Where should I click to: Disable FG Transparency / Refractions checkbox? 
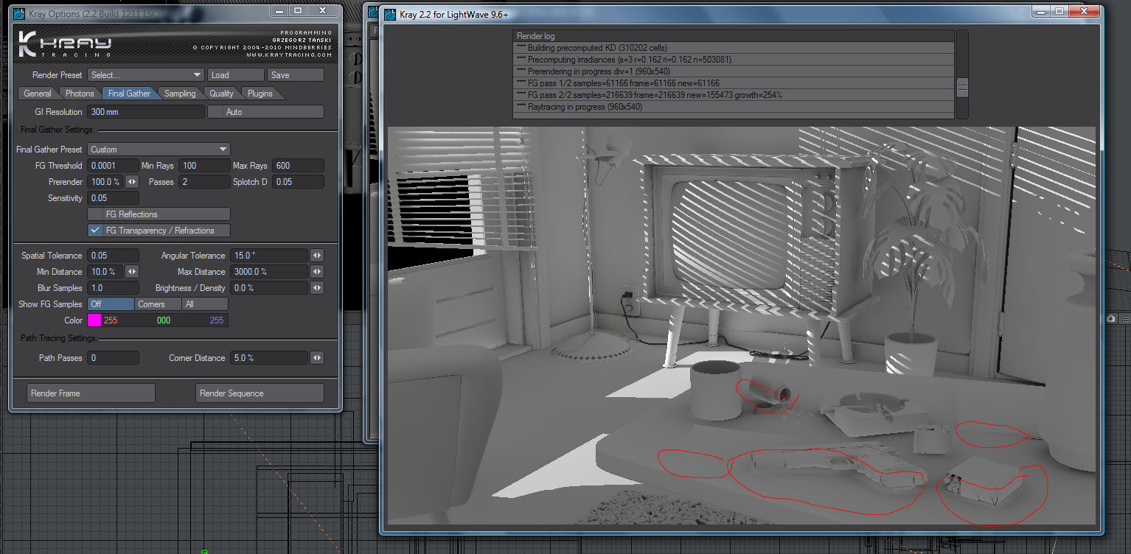[x=95, y=231]
